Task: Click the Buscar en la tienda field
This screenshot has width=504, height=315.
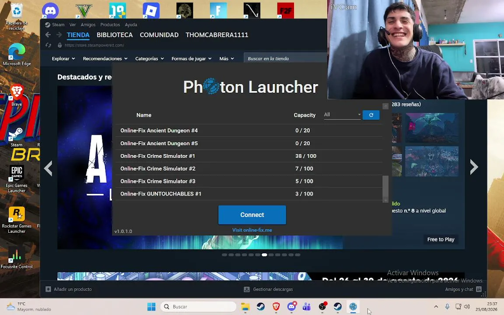Action: pyautogui.click(x=285, y=59)
